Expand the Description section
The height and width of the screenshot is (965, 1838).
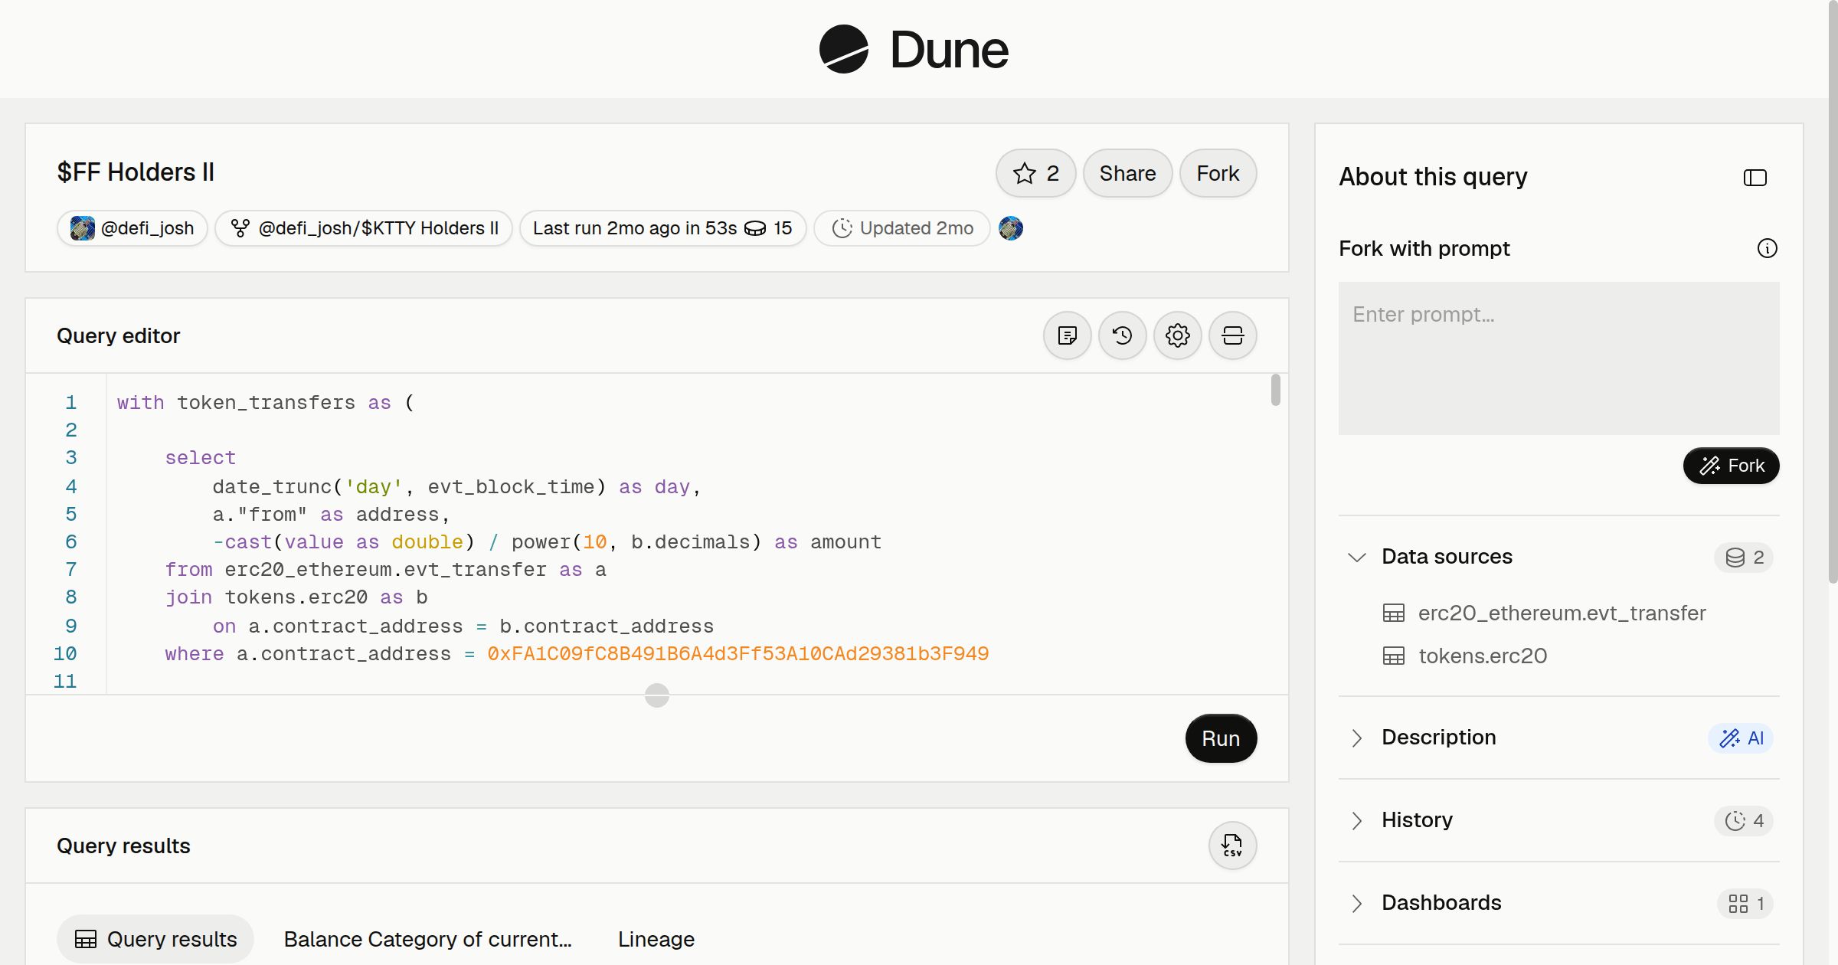pos(1356,738)
